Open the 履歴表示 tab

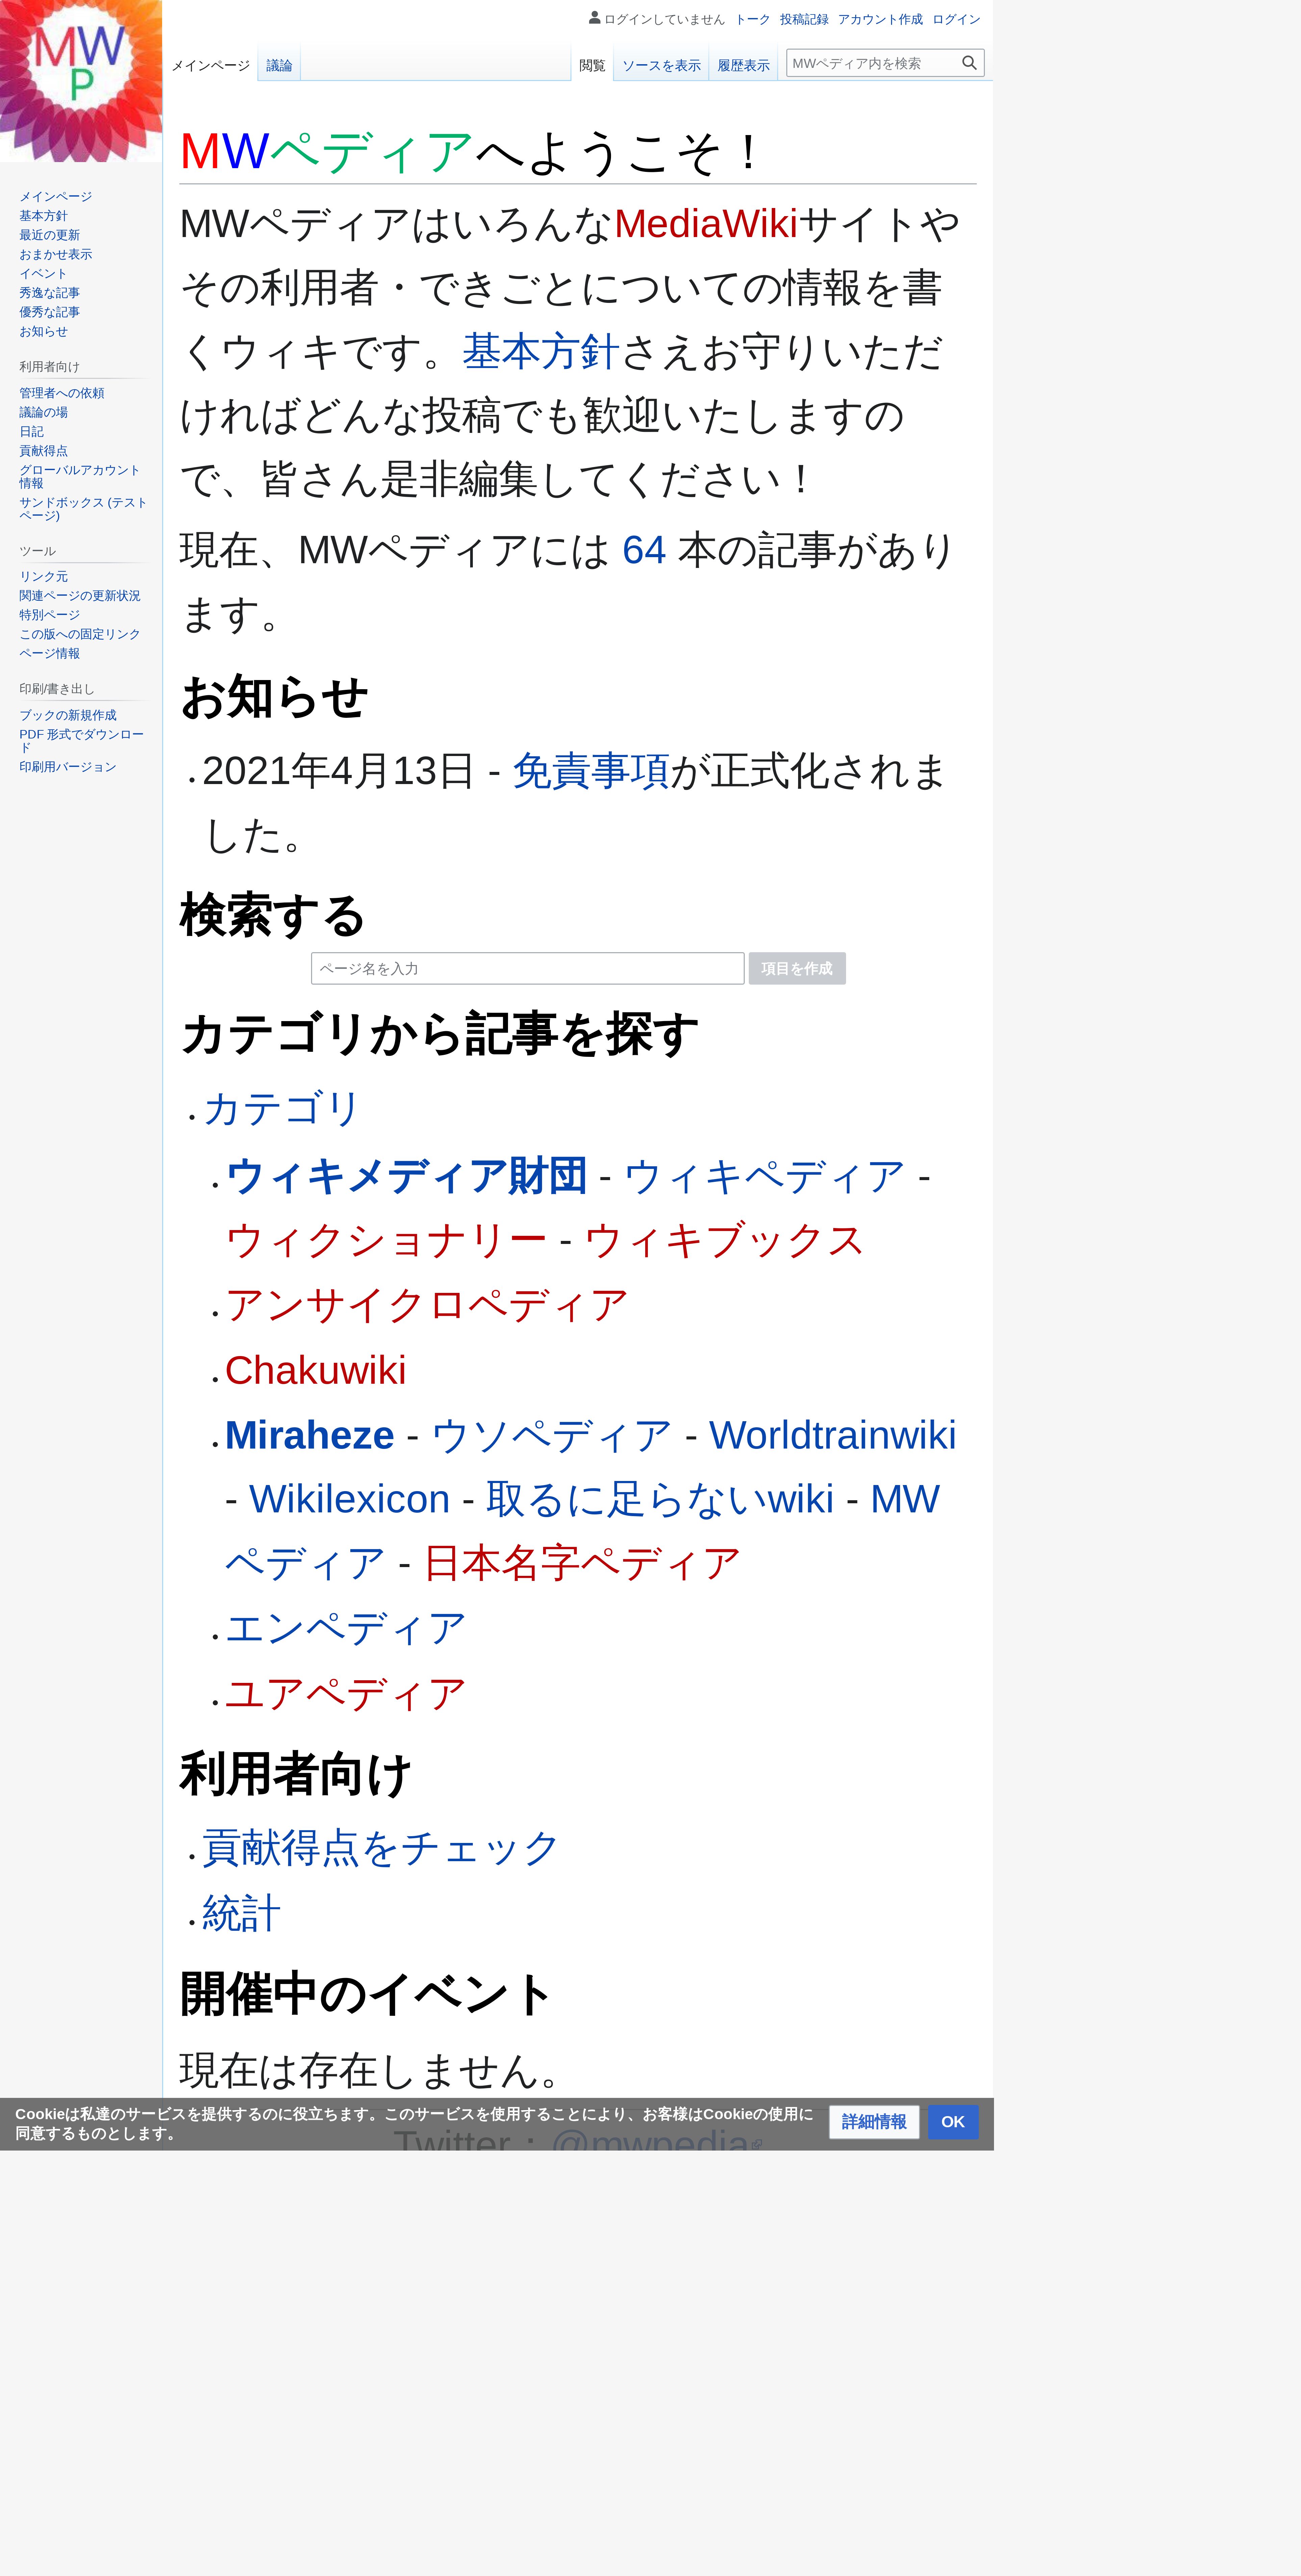743,66
